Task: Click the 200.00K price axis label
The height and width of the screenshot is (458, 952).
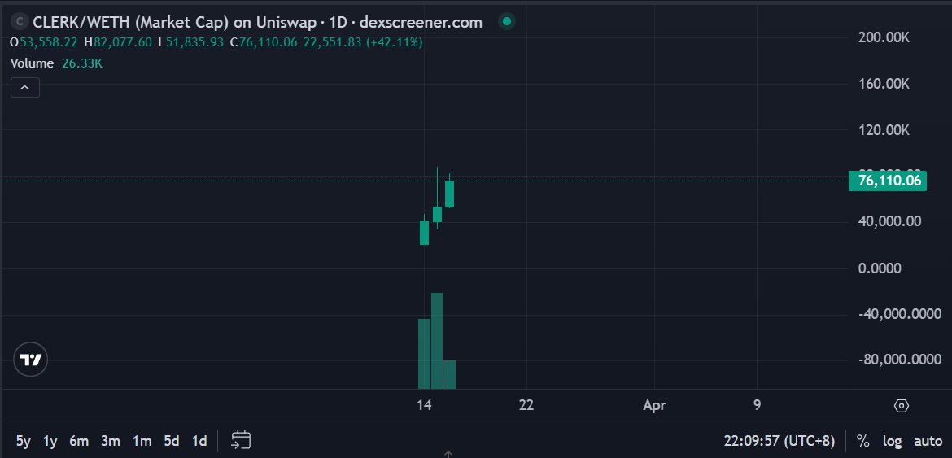Action: 884,37
